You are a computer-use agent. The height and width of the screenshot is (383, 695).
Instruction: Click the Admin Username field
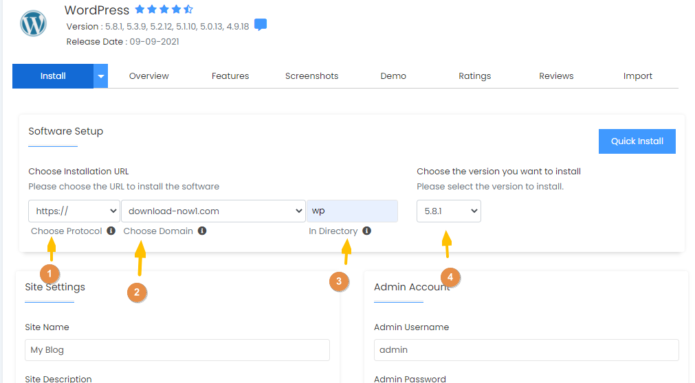click(x=526, y=350)
